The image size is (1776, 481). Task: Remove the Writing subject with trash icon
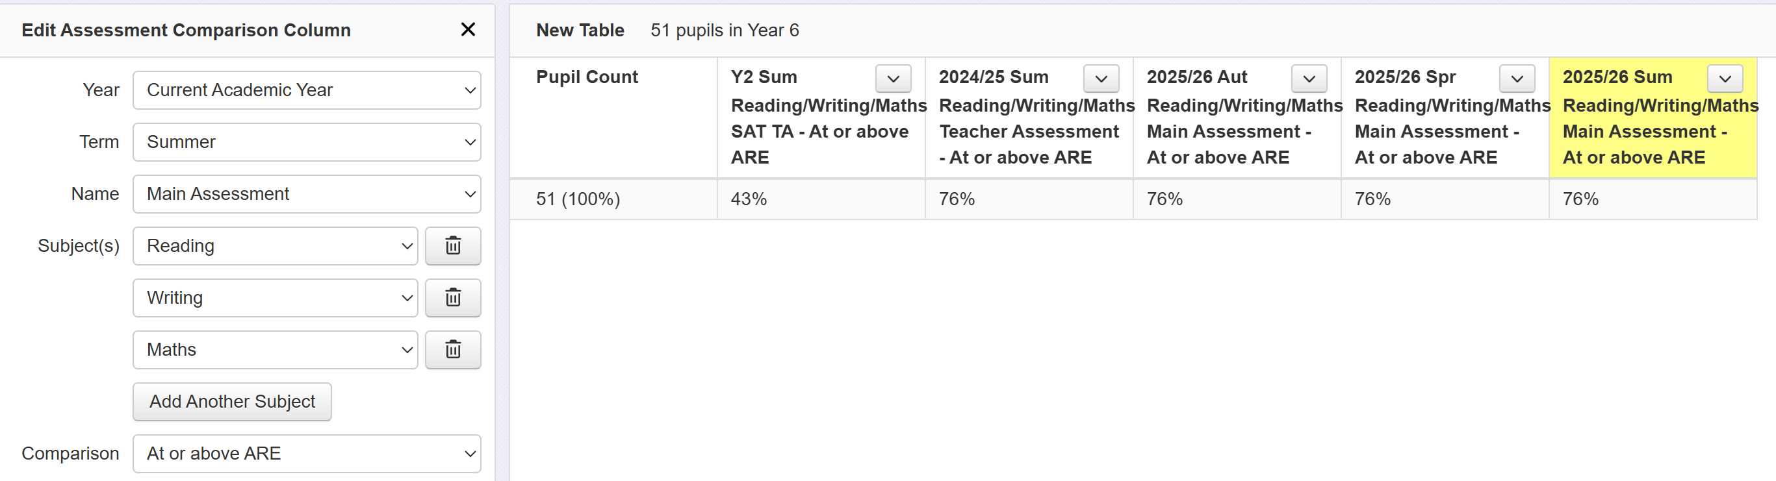tap(452, 298)
